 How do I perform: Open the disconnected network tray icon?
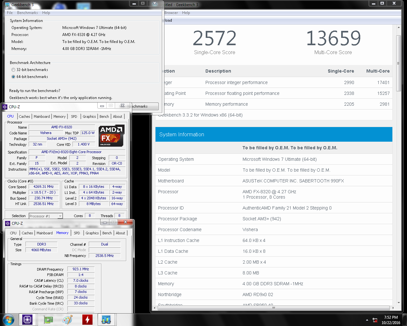coord(375,320)
